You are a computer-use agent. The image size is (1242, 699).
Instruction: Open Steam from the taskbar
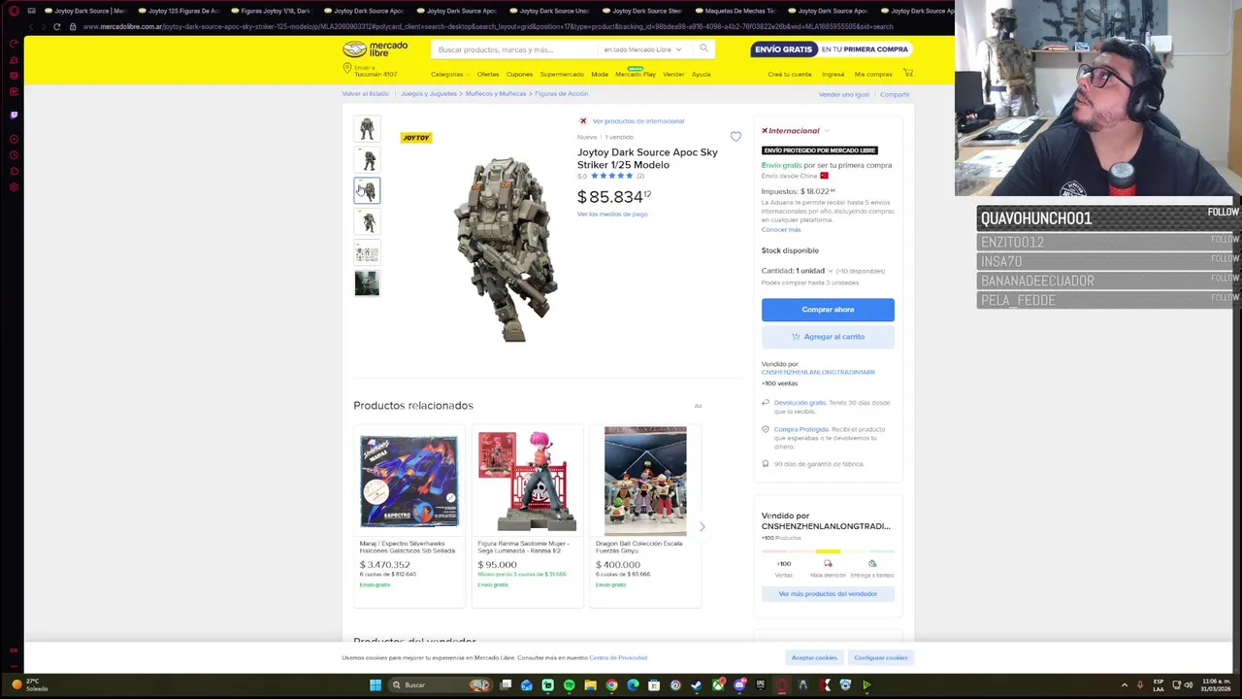point(697,684)
